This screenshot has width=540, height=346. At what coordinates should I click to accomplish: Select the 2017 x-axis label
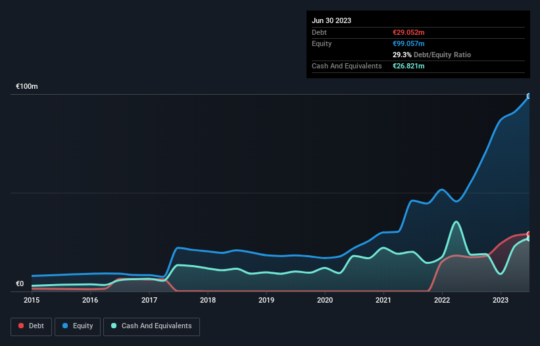(x=149, y=300)
